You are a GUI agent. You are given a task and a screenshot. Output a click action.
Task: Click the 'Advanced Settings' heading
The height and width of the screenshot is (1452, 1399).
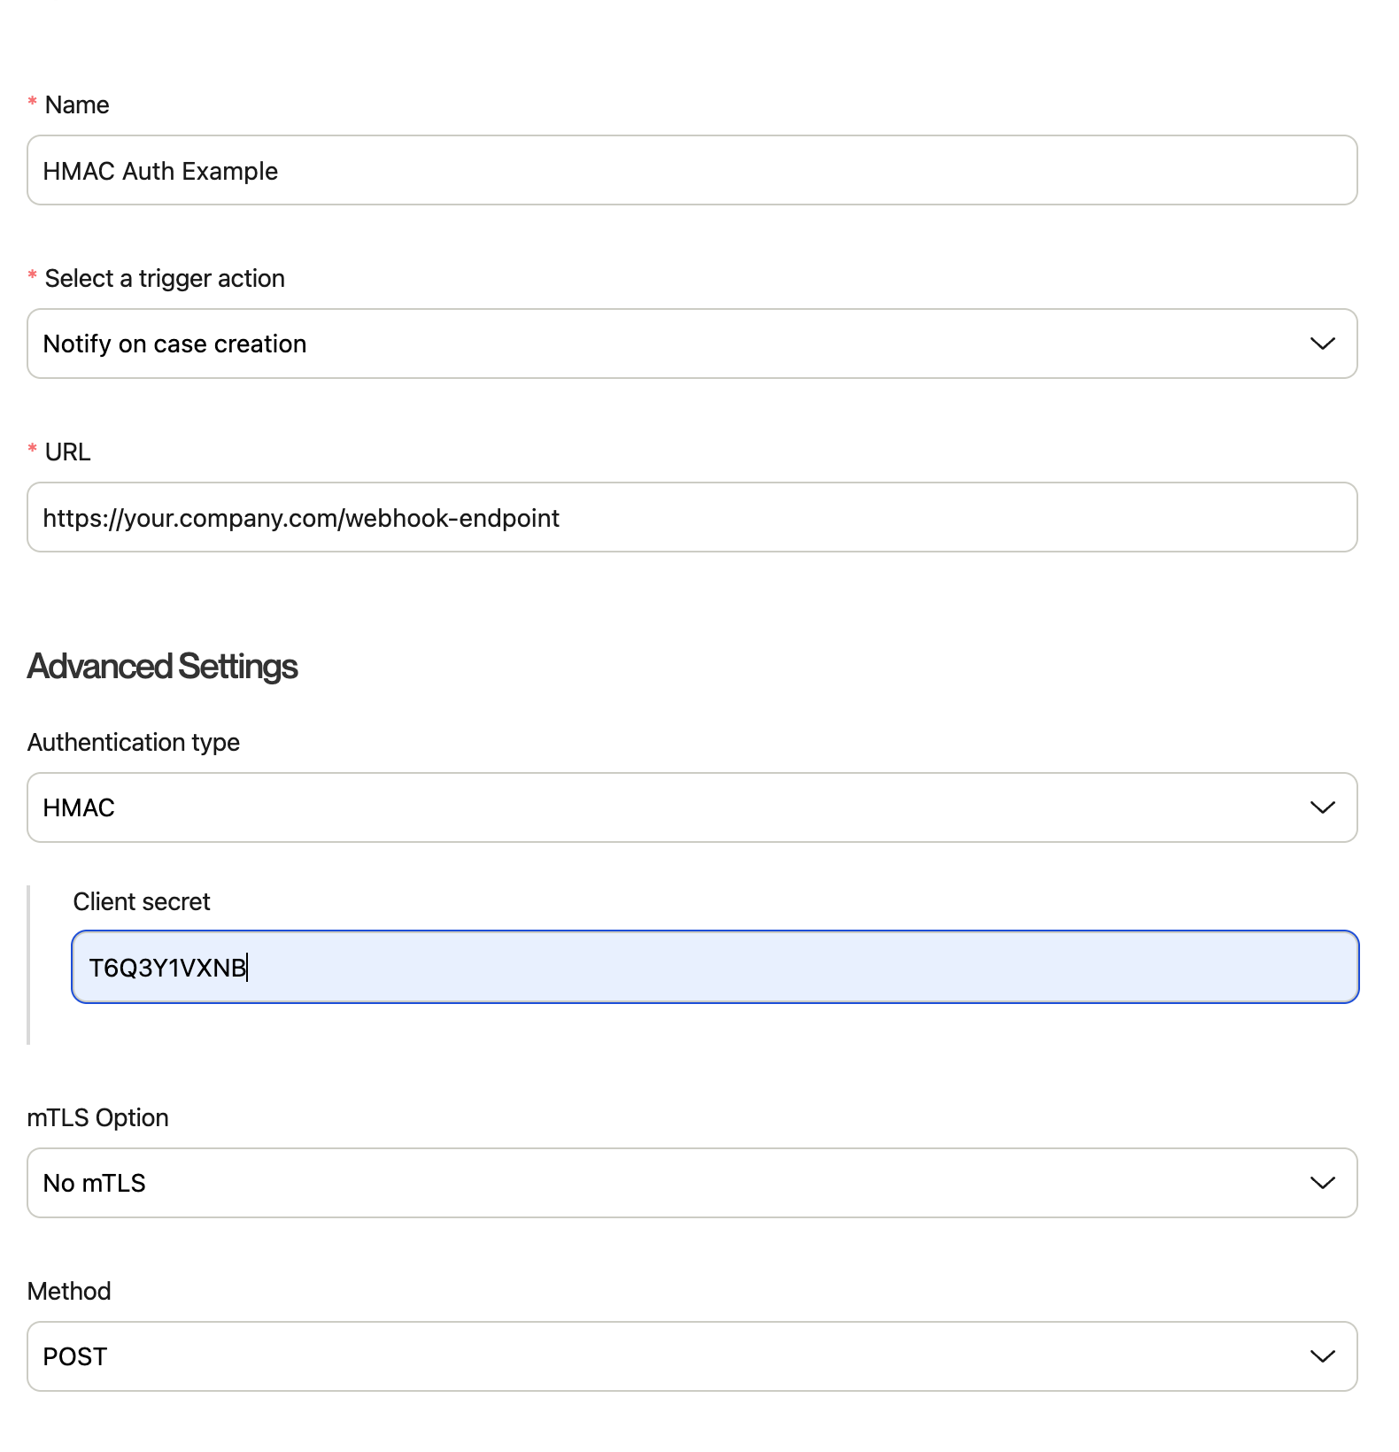(162, 667)
